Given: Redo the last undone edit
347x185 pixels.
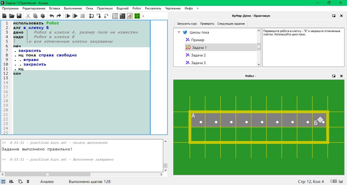Looking at the screenshot, I should (59, 16).
